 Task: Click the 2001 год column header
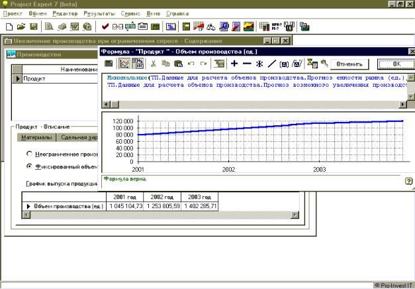[124, 197]
